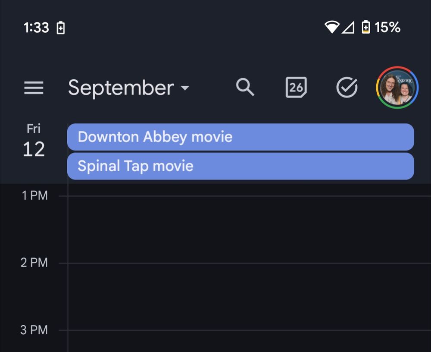The height and width of the screenshot is (352, 431).
Task: Select Friday the 12th date header
Action: [34, 140]
